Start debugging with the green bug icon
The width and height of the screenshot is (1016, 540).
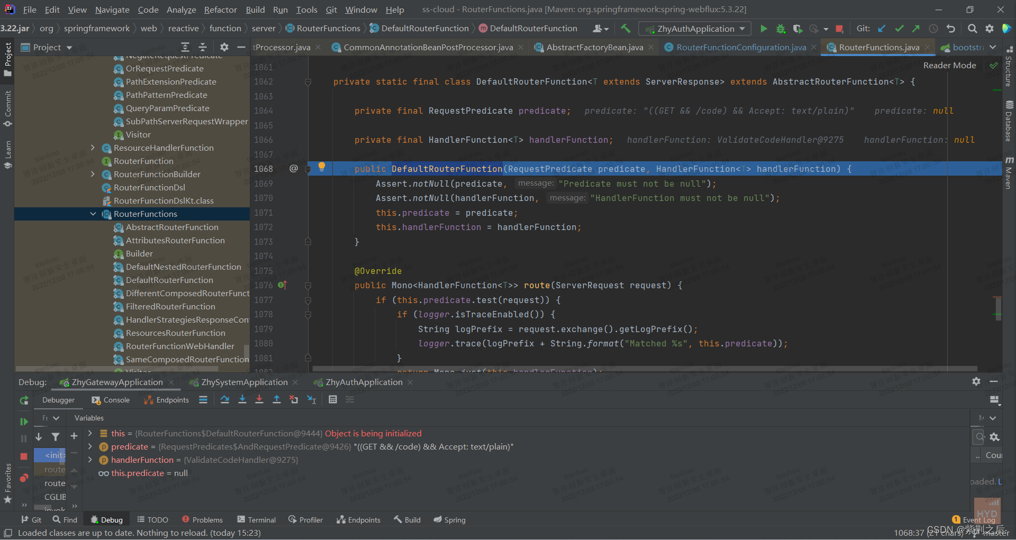[781, 29]
